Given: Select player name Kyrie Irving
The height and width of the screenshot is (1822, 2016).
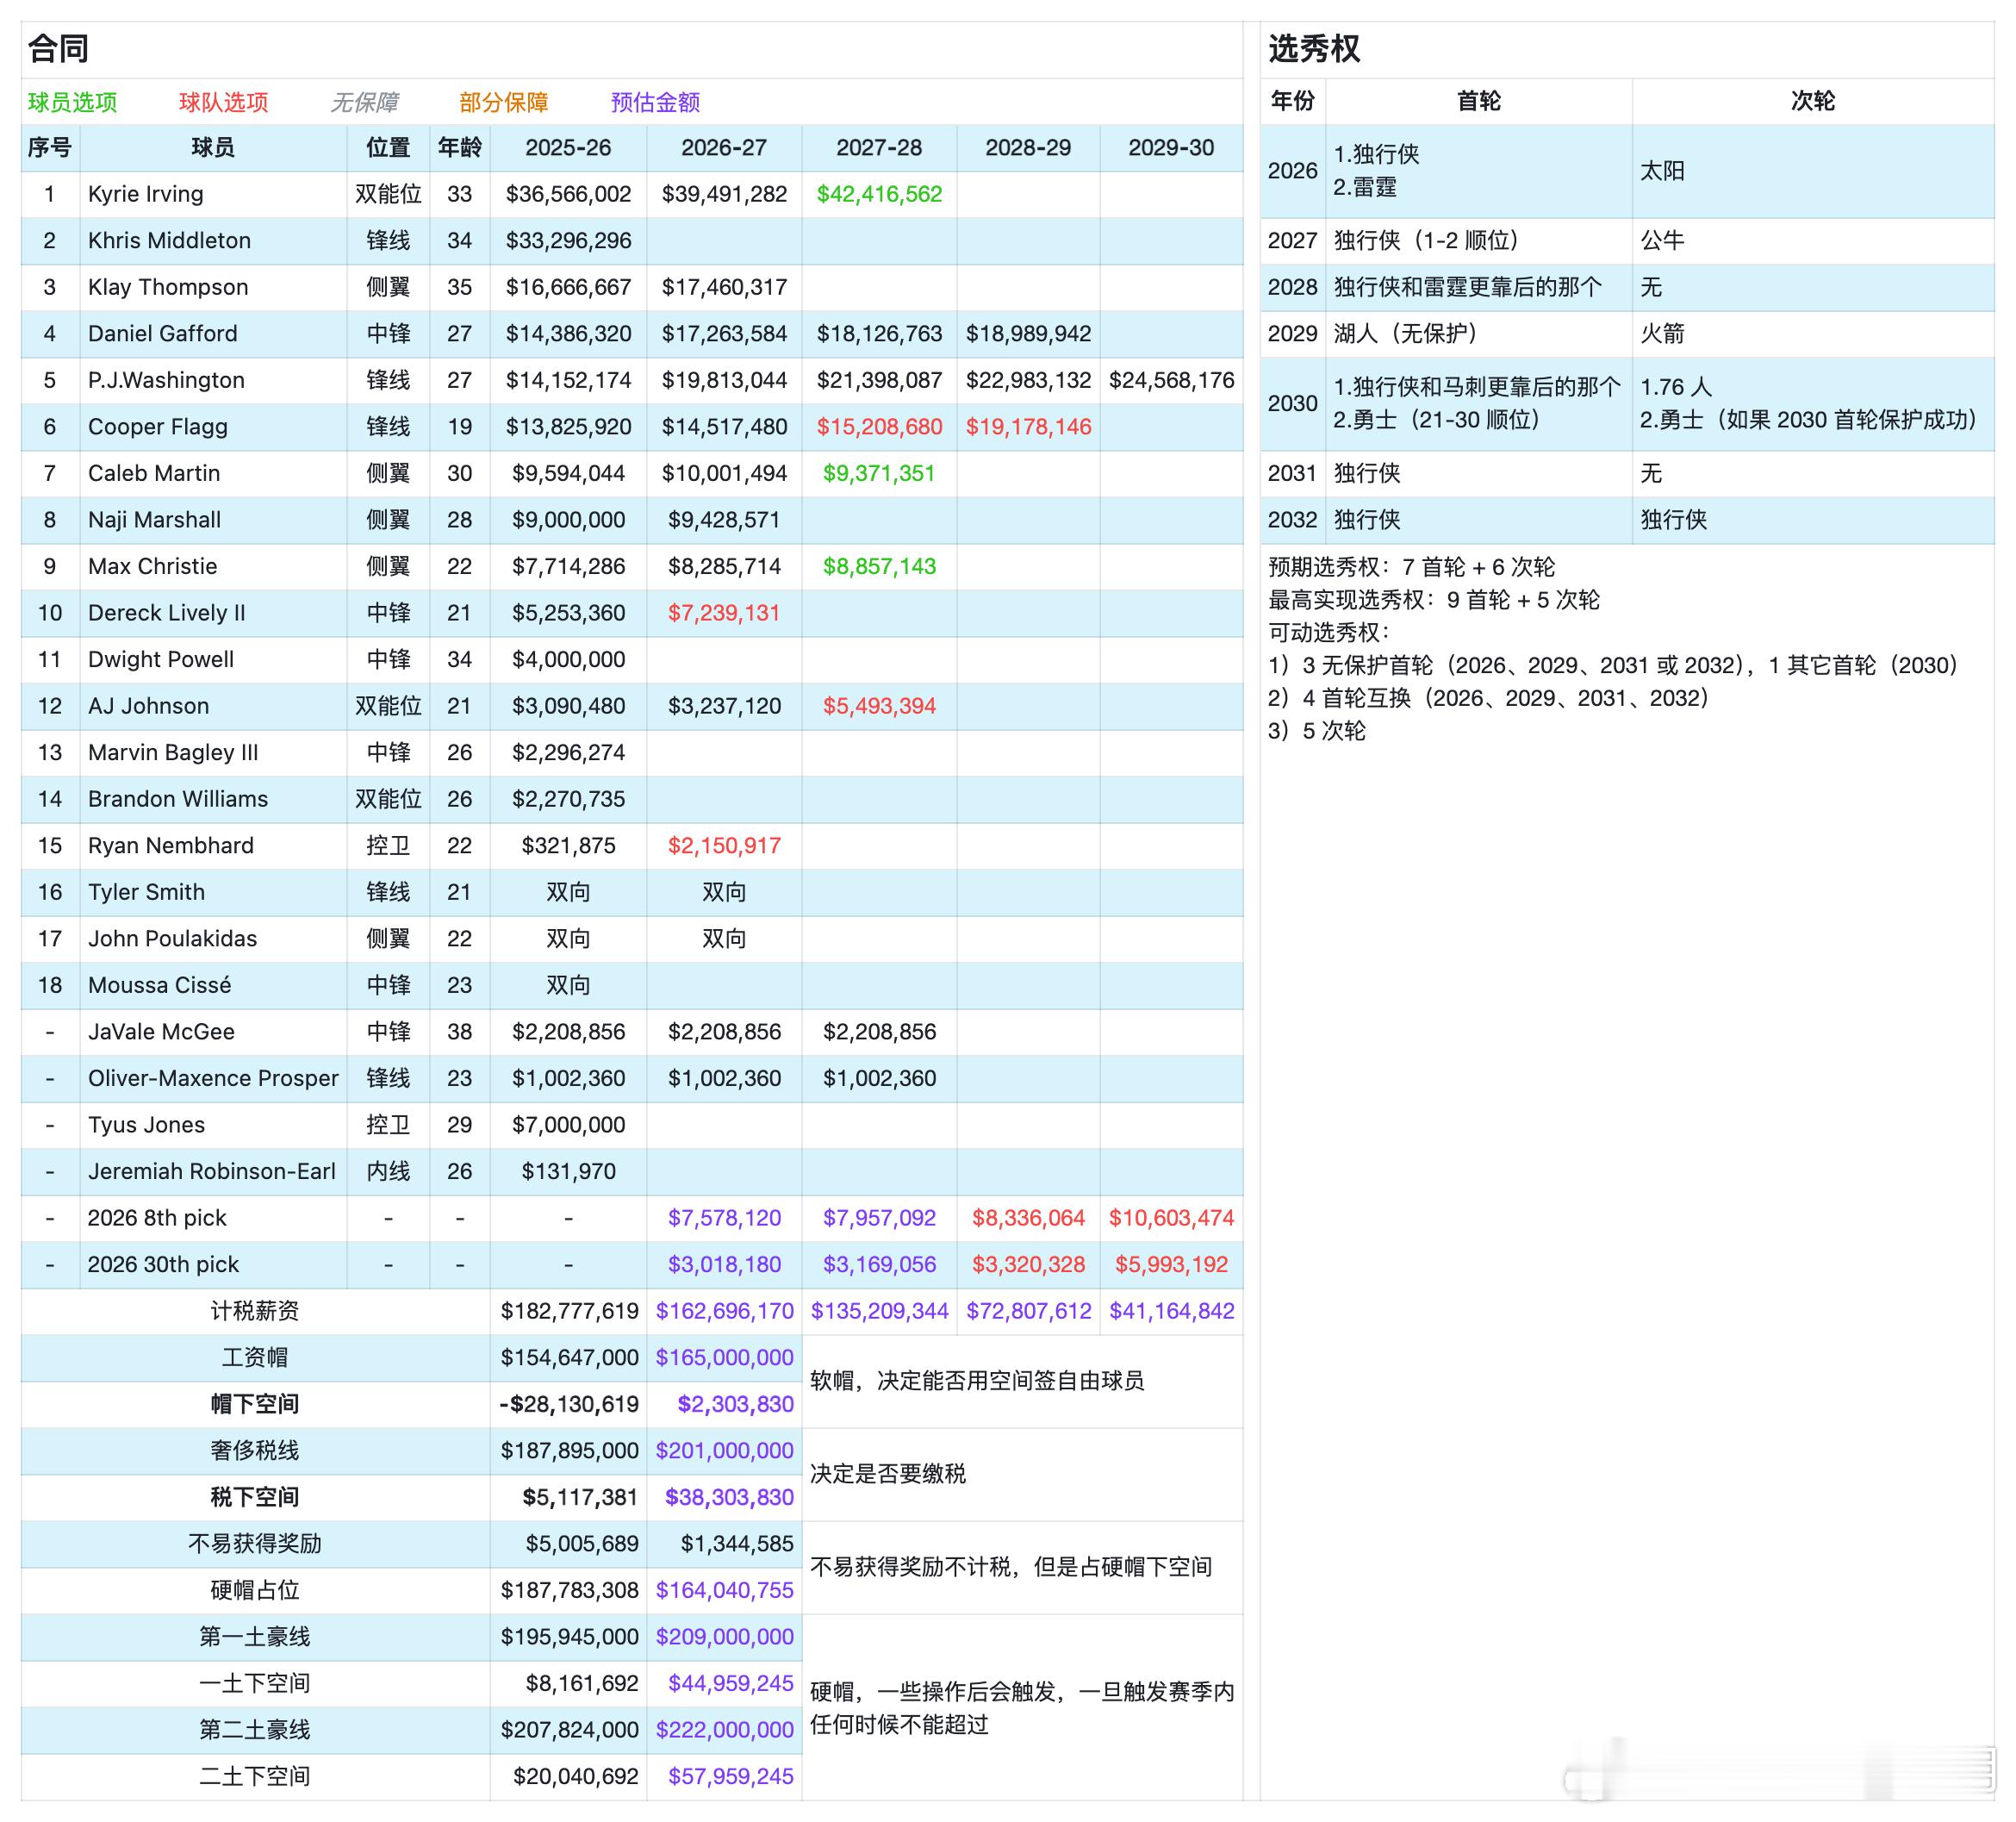Looking at the screenshot, I should click(x=146, y=194).
